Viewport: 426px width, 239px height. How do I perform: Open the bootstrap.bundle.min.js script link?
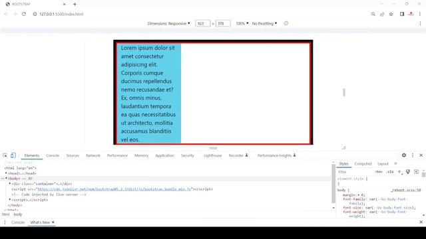click(x=114, y=189)
